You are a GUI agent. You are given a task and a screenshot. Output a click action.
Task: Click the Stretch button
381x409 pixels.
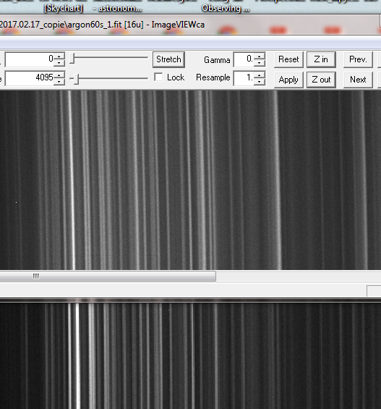168,59
